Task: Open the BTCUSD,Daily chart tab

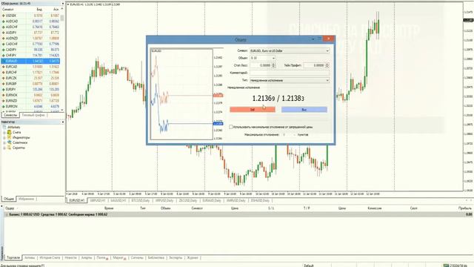Action: (x=141, y=201)
